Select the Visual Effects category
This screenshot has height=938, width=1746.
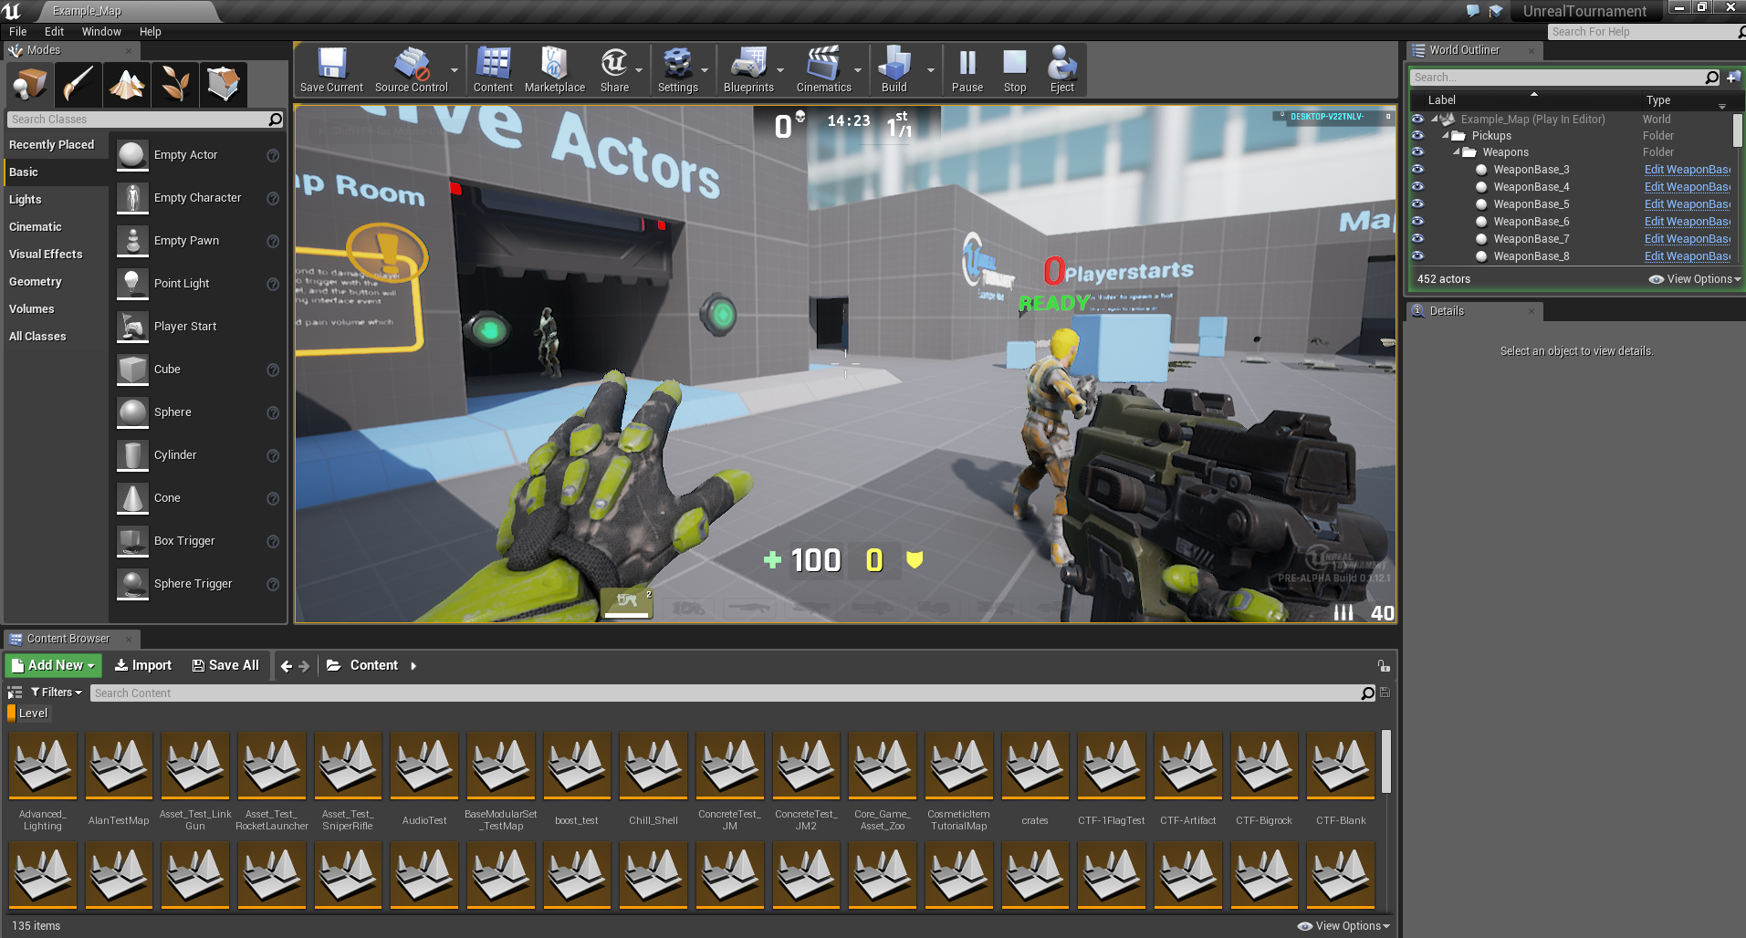point(56,255)
